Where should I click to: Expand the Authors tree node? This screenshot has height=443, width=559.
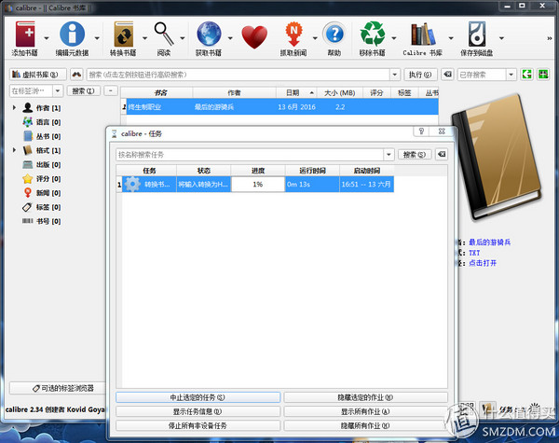14,107
